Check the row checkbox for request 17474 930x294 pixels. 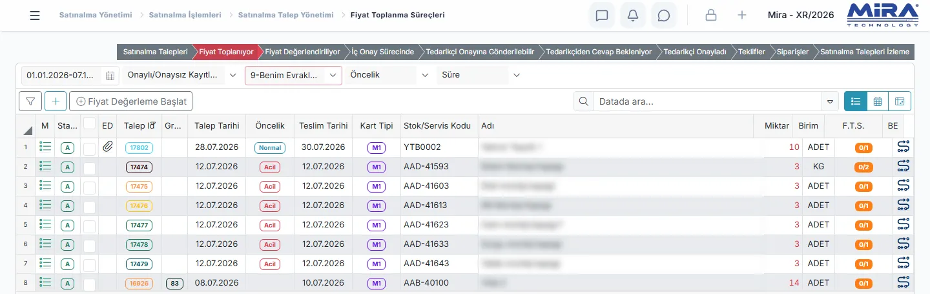(x=90, y=168)
